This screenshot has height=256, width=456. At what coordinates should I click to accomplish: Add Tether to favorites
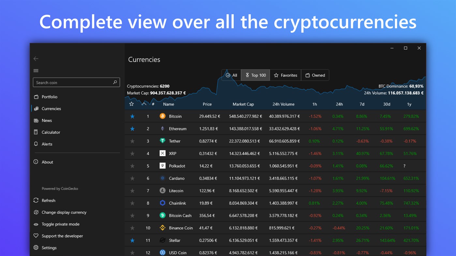pos(132,141)
